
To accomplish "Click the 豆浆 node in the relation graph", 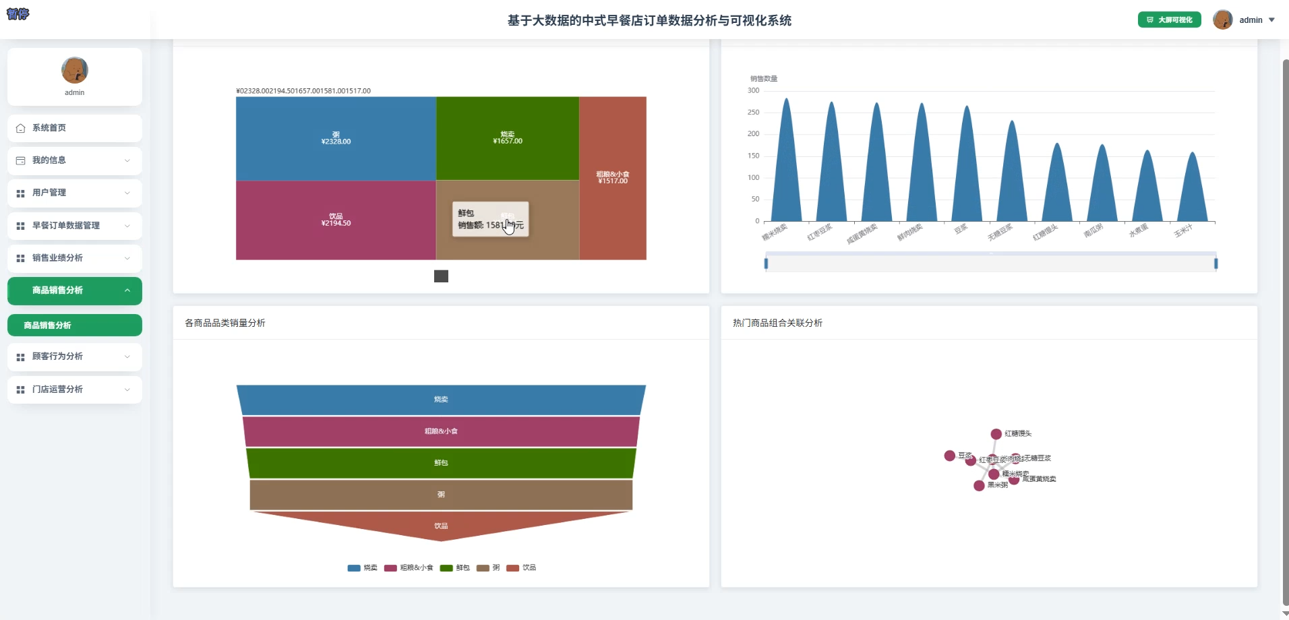I will point(949,456).
